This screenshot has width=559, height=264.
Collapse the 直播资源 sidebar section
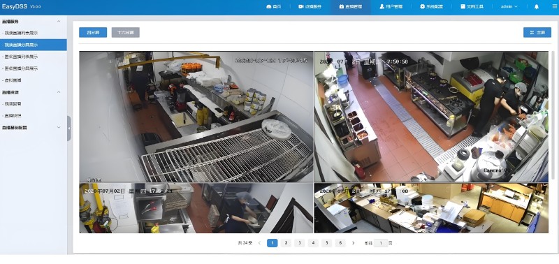pos(59,92)
